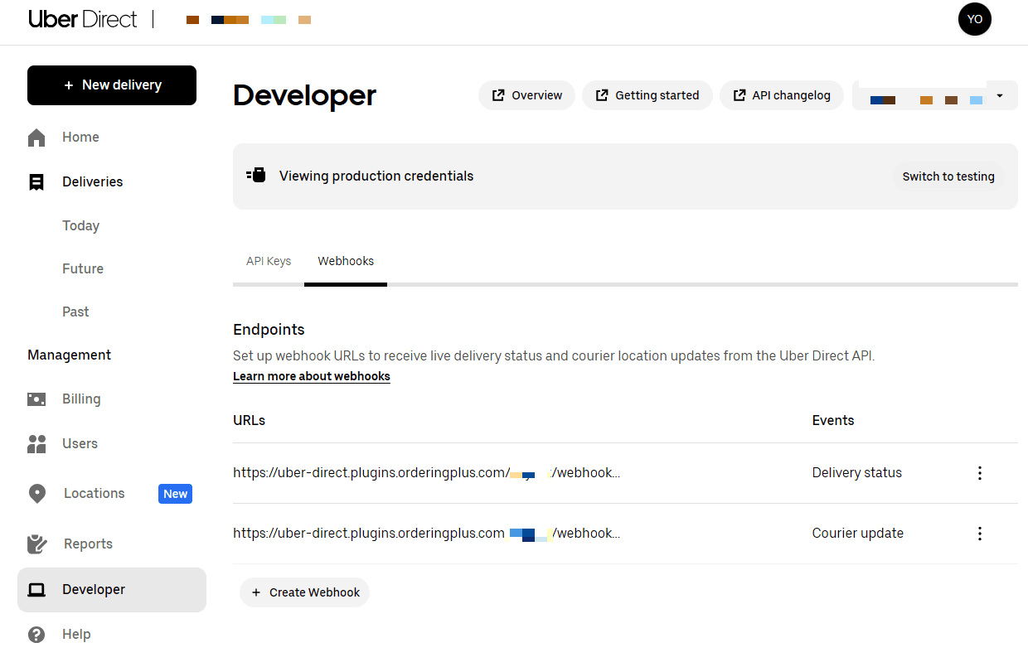Click the Deliveries receipt icon
The height and width of the screenshot is (662, 1028).
pyautogui.click(x=36, y=182)
